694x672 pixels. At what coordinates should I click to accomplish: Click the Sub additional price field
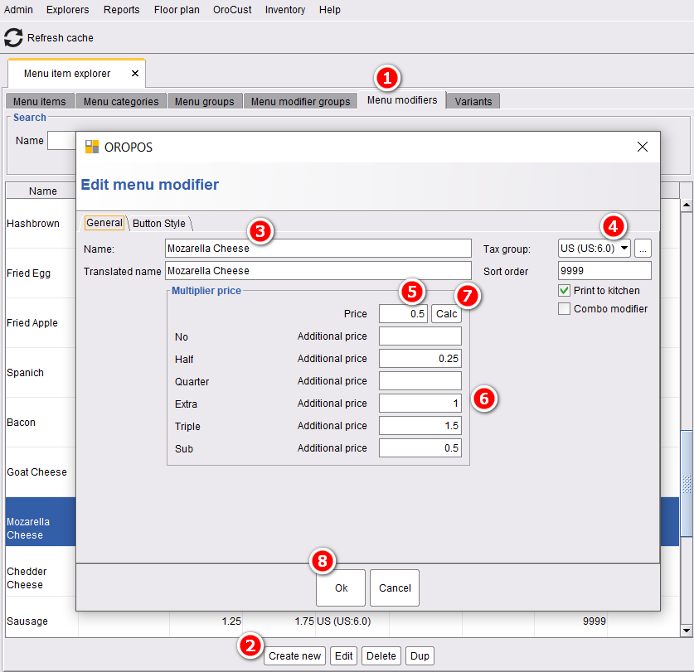pyautogui.click(x=420, y=448)
